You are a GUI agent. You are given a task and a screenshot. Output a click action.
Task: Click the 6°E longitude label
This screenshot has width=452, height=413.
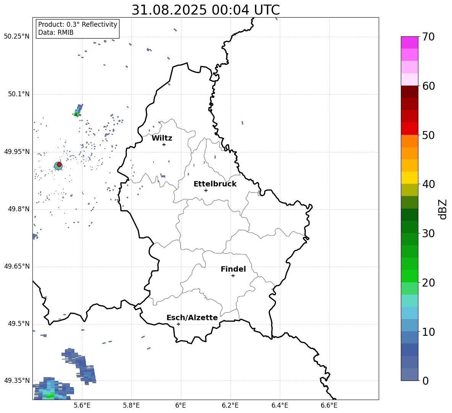tap(181, 405)
